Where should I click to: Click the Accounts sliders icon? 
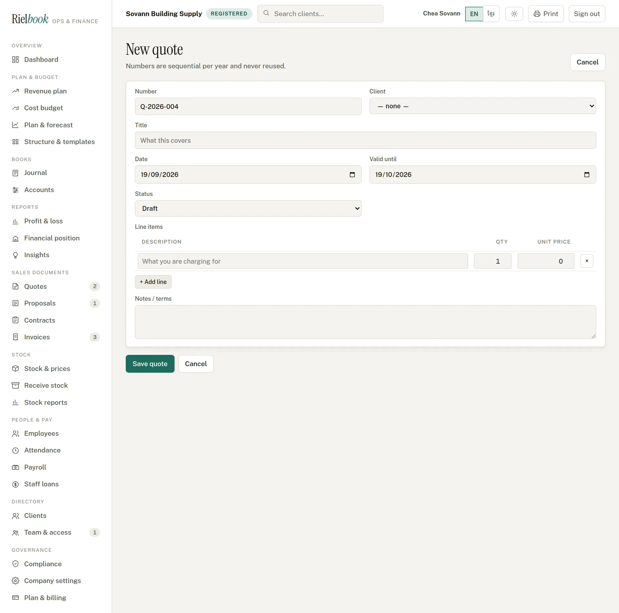click(15, 190)
